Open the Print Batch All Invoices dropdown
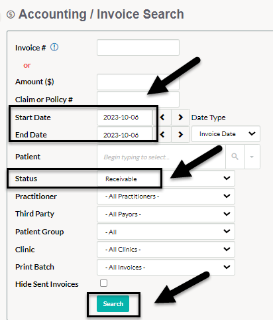Image resolution: width=273 pixels, height=320 pixels. (x=166, y=267)
